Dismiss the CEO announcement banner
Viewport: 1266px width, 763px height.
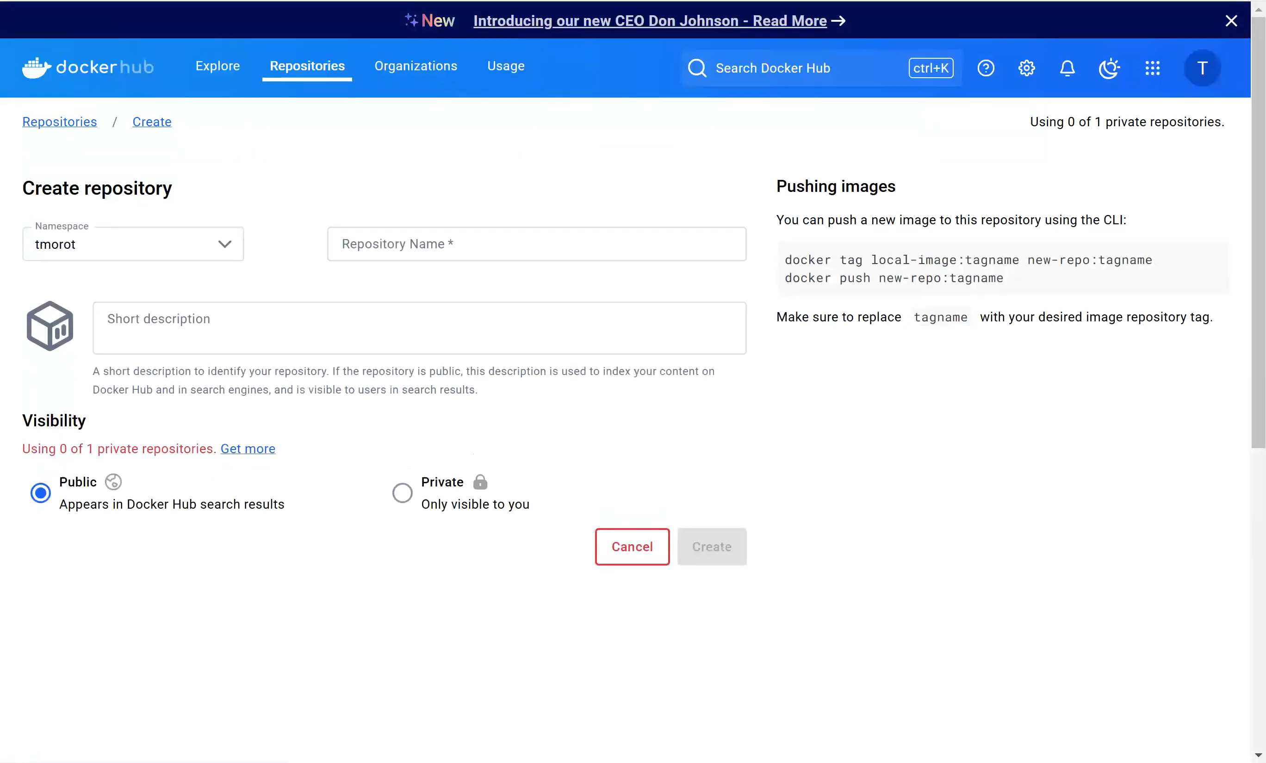coord(1230,20)
